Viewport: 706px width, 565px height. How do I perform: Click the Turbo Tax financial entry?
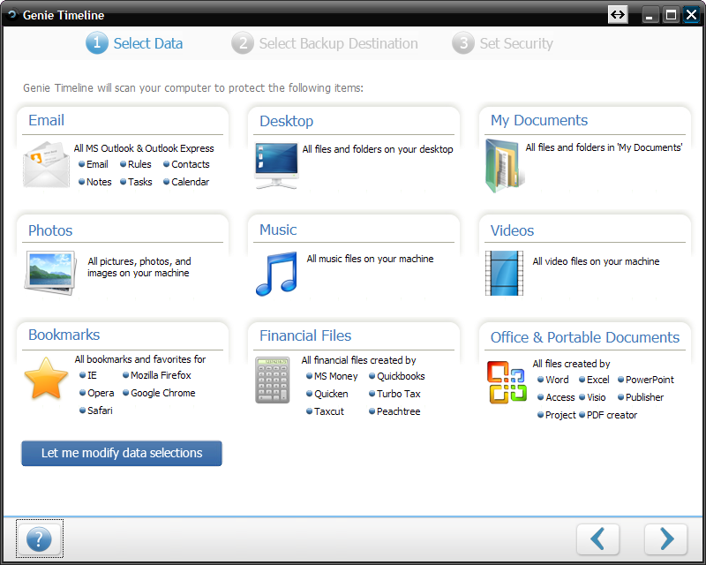click(x=394, y=394)
